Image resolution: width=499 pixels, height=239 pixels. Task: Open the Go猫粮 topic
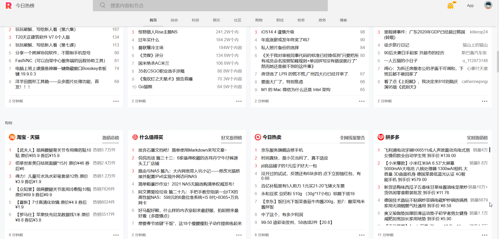tap(145, 87)
